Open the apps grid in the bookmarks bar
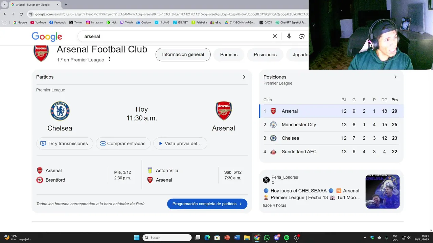The image size is (433, 243). pyautogui.click(x=4, y=23)
